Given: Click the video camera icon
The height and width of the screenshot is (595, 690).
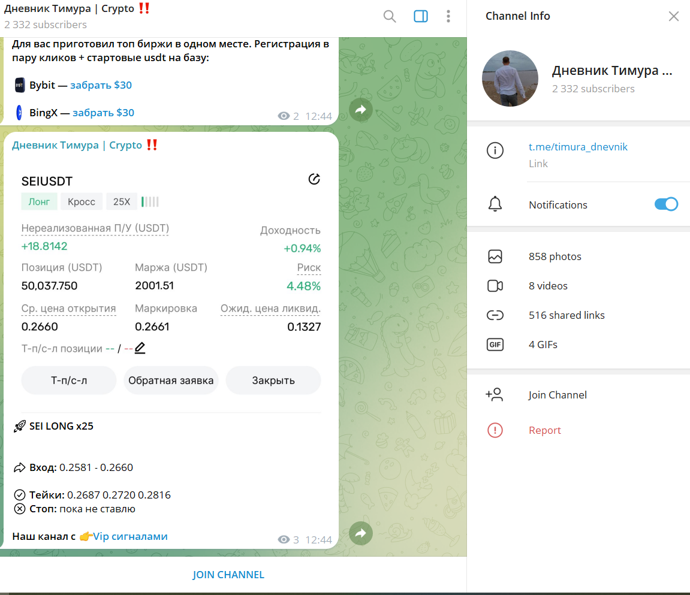Looking at the screenshot, I should 495,286.
